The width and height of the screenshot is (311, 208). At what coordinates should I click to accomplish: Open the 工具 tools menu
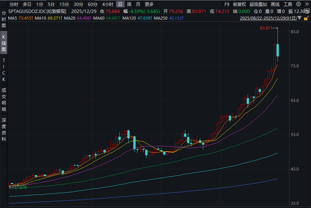click(288, 4)
